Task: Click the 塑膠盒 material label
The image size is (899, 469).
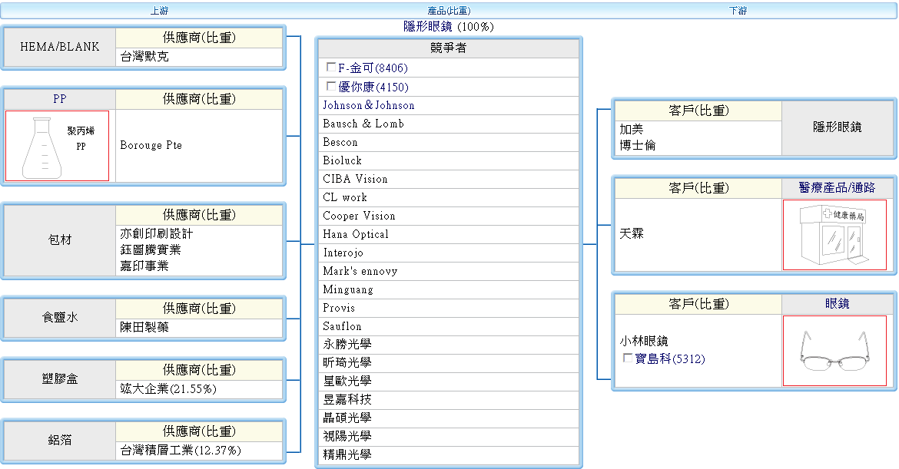Action: (60, 378)
